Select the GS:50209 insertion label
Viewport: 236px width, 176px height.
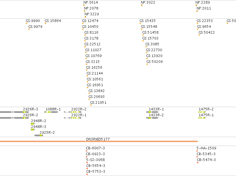tap(155, 61)
